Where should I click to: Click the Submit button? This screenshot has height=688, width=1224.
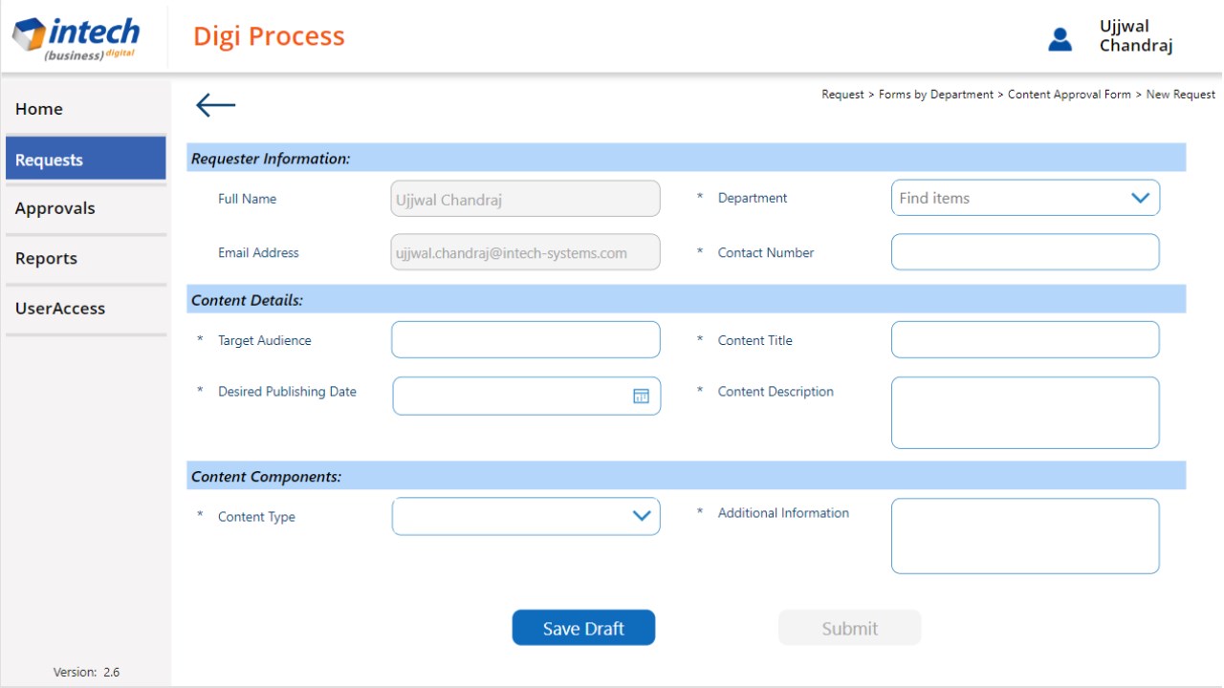pyautogui.click(x=850, y=628)
